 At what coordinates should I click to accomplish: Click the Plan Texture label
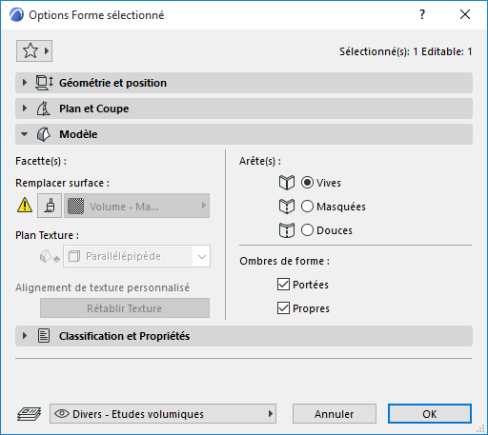47,235
